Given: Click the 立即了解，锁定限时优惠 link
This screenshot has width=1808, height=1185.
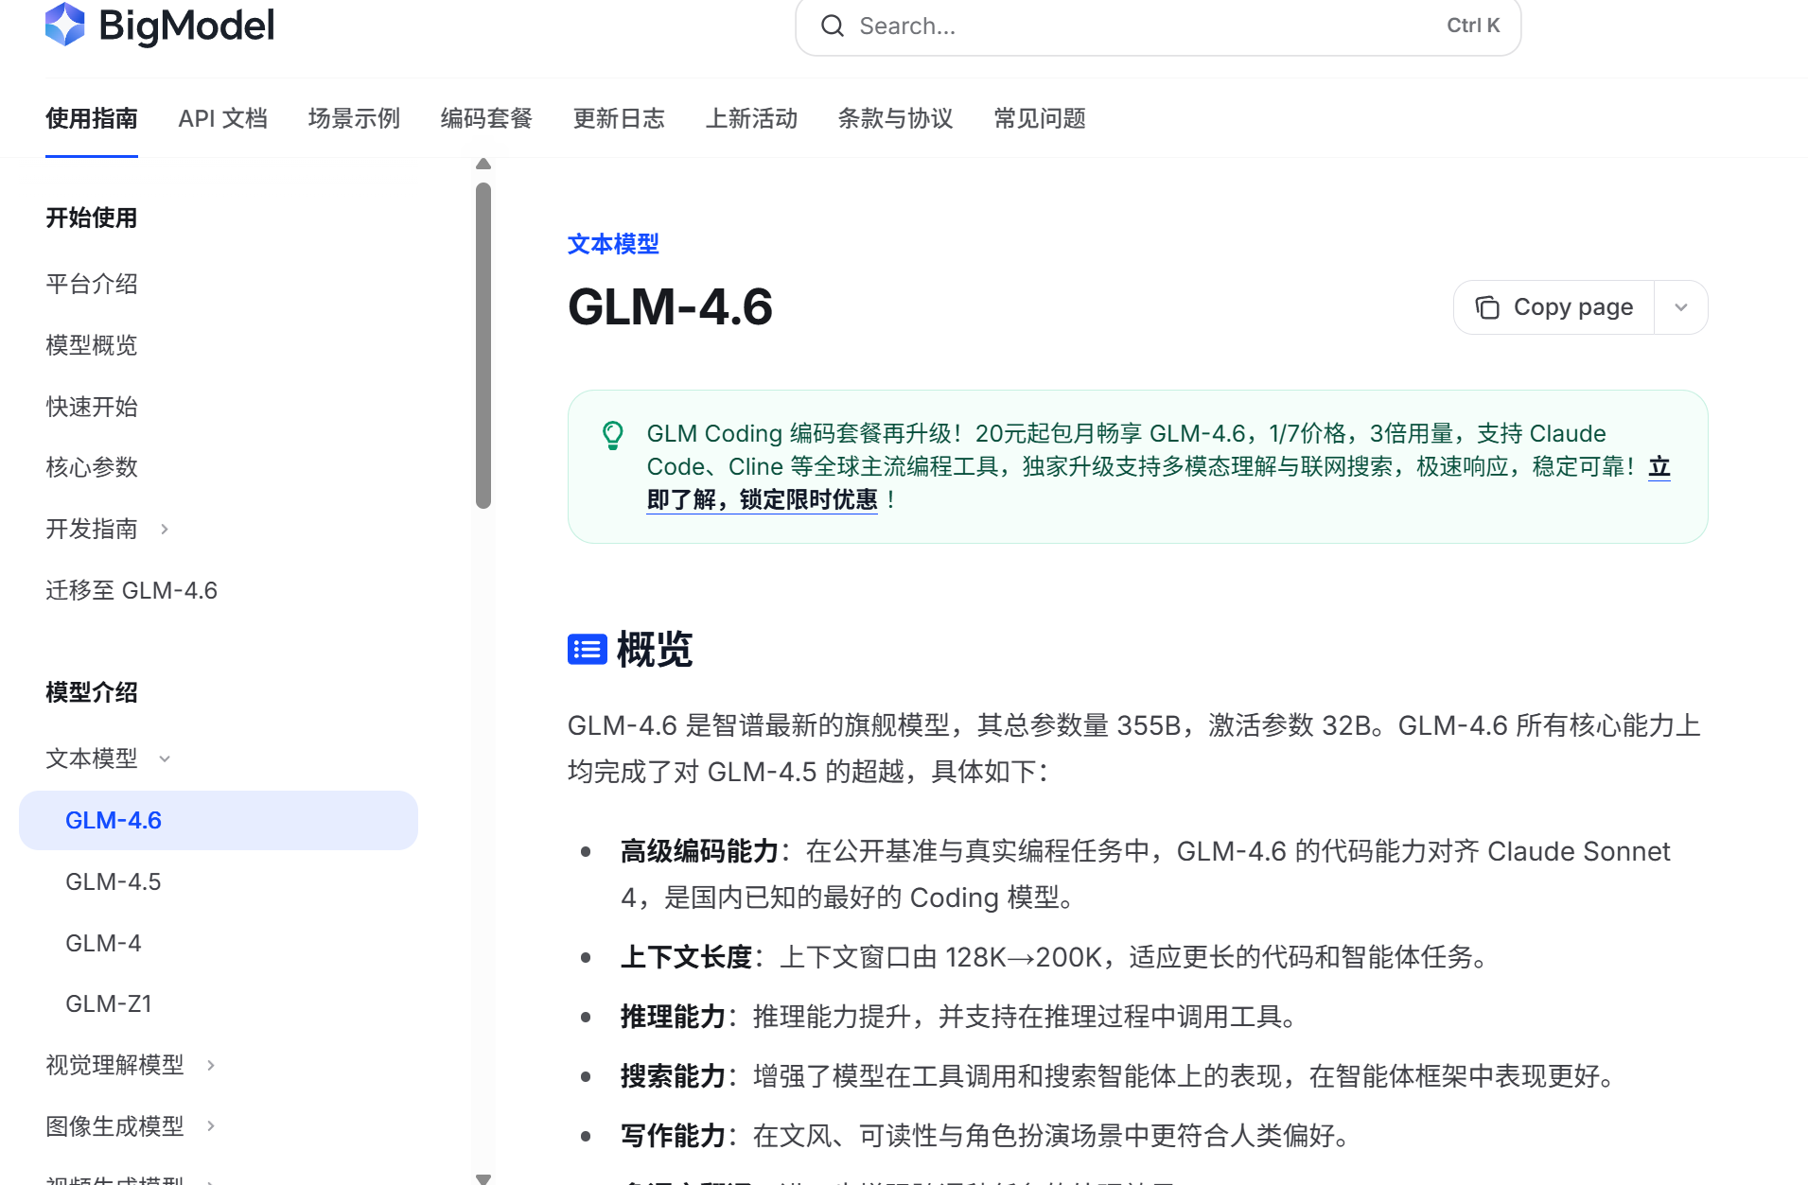Looking at the screenshot, I should 763,499.
